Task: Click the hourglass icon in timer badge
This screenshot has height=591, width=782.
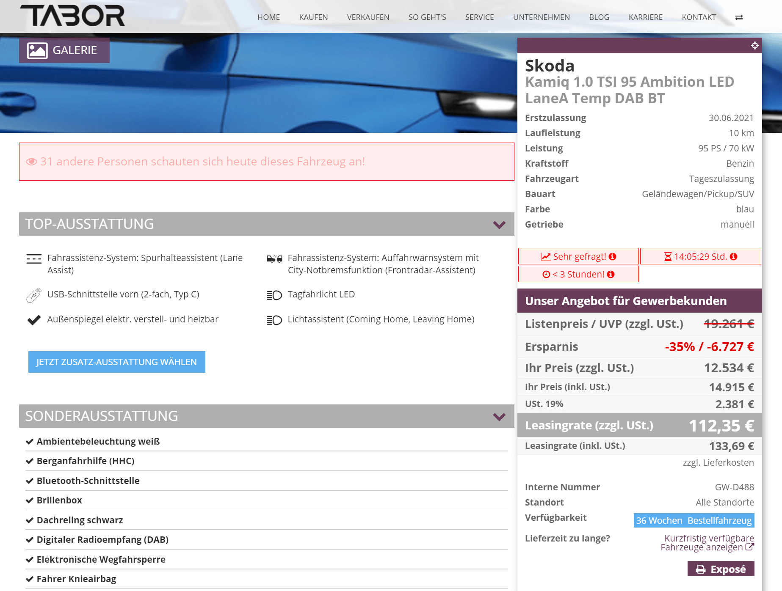Action: (668, 257)
